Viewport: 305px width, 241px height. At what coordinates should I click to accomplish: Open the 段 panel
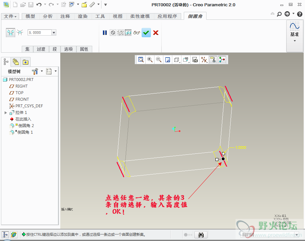tap(55, 49)
